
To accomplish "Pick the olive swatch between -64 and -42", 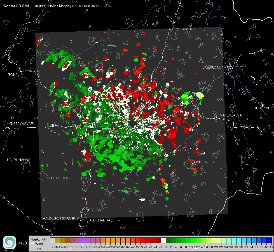I will [57, 240].
